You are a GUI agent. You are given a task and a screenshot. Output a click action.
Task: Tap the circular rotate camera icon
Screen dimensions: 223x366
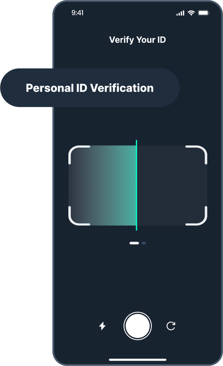[x=171, y=326]
